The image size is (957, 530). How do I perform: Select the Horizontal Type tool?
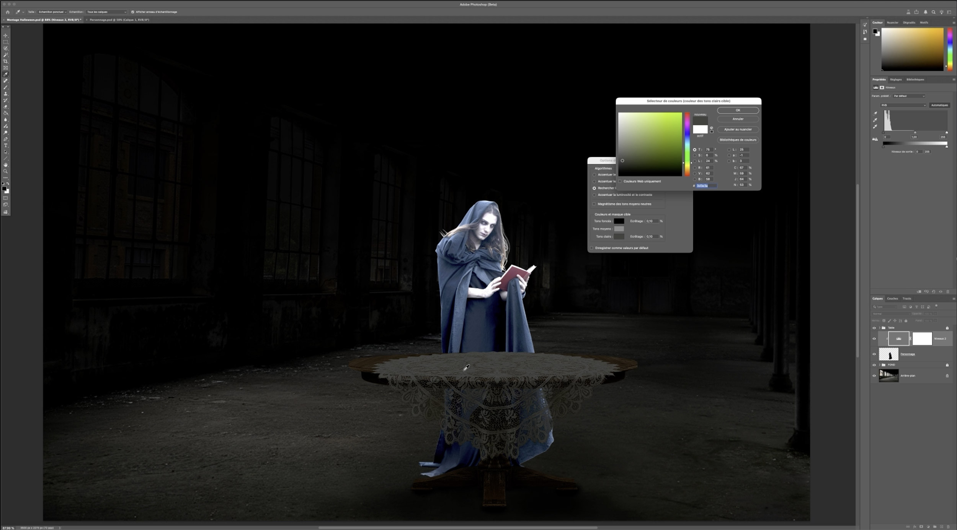[5, 146]
